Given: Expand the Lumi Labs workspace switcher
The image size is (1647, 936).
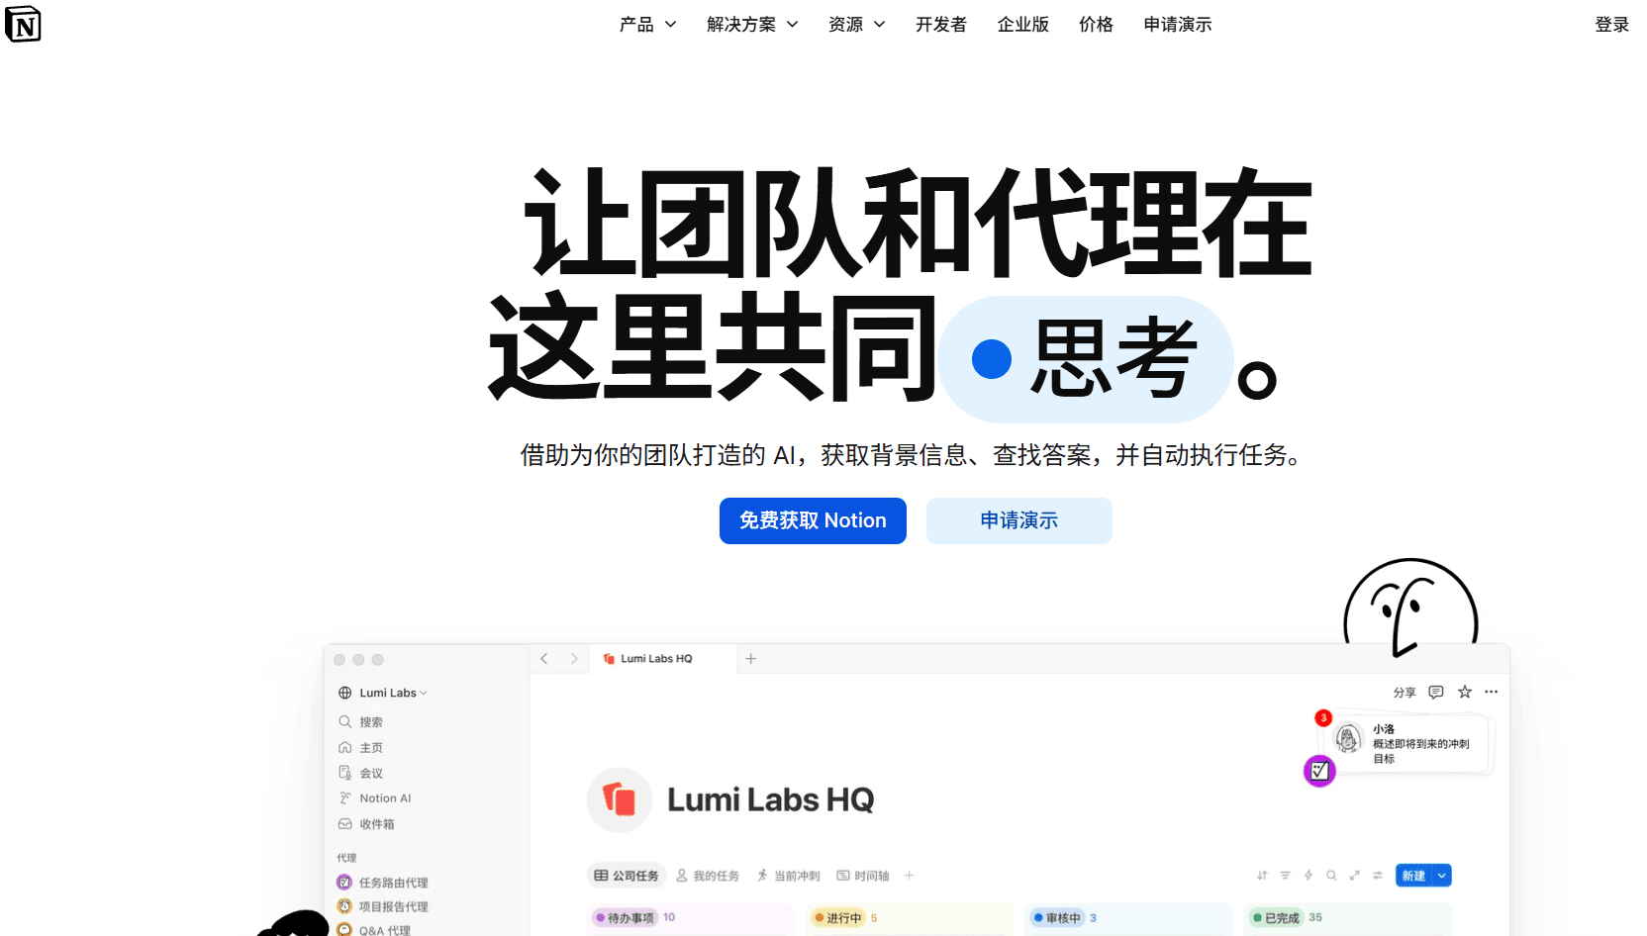Looking at the screenshot, I should pyautogui.click(x=383, y=693).
